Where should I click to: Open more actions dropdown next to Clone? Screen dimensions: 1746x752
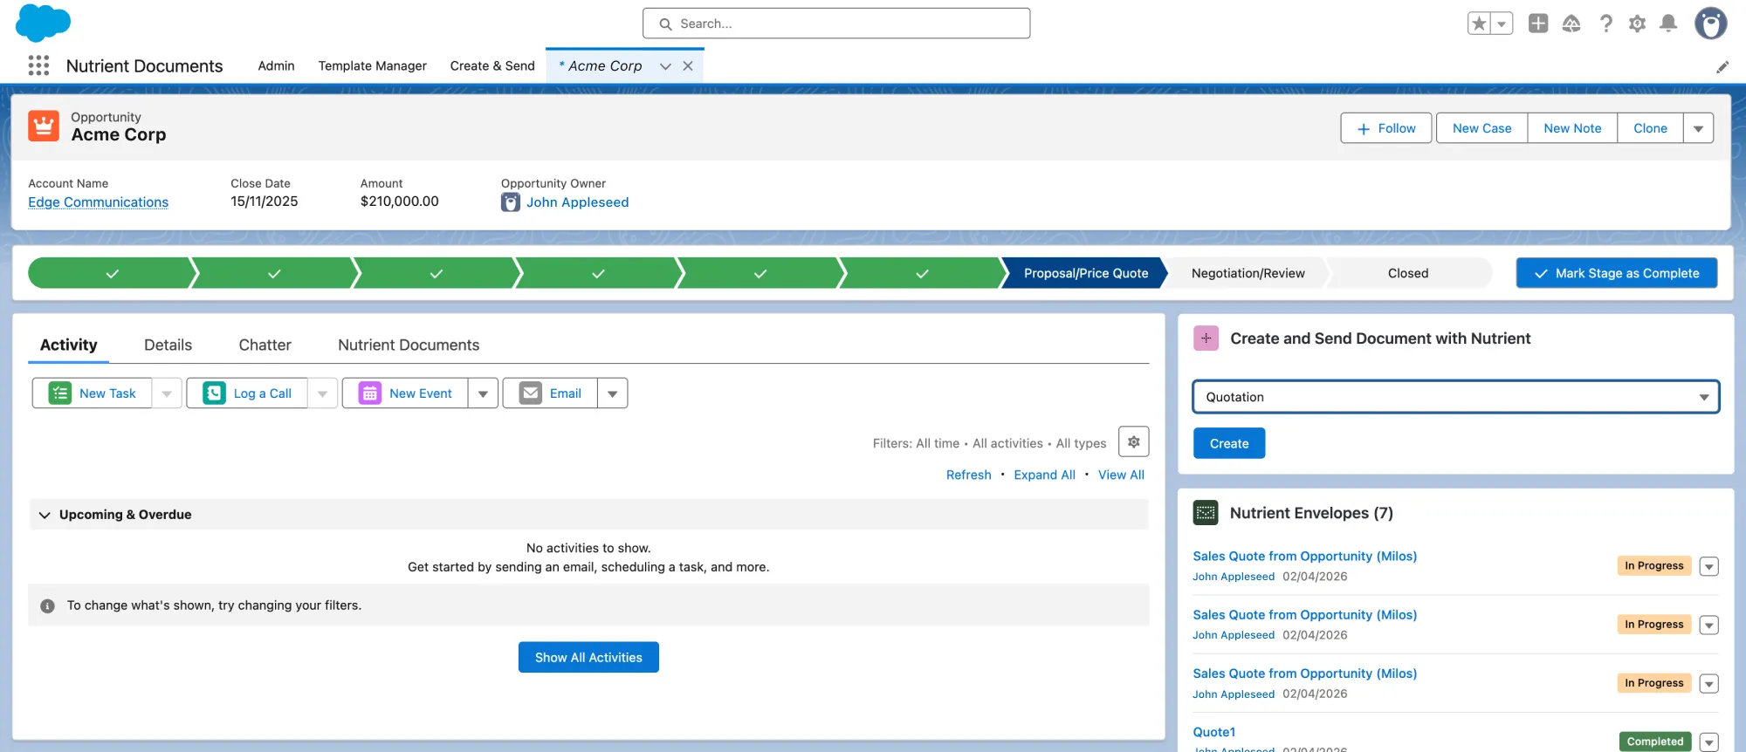tap(1698, 128)
